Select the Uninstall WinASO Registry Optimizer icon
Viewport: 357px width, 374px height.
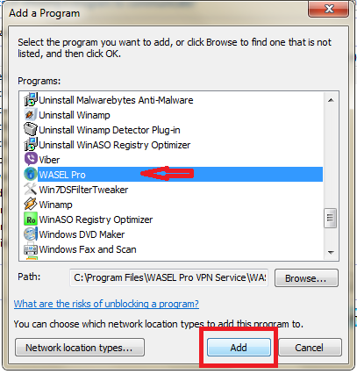tap(31, 145)
